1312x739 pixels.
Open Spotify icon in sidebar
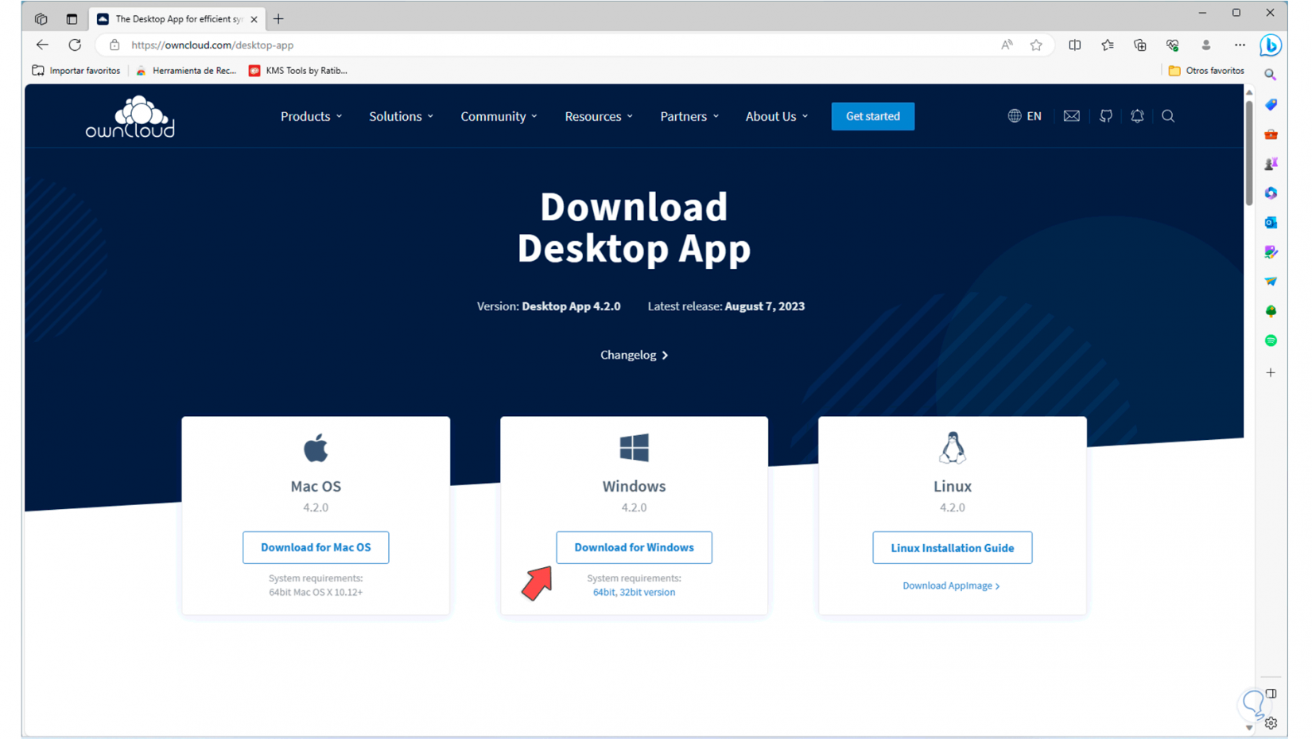(1271, 340)
